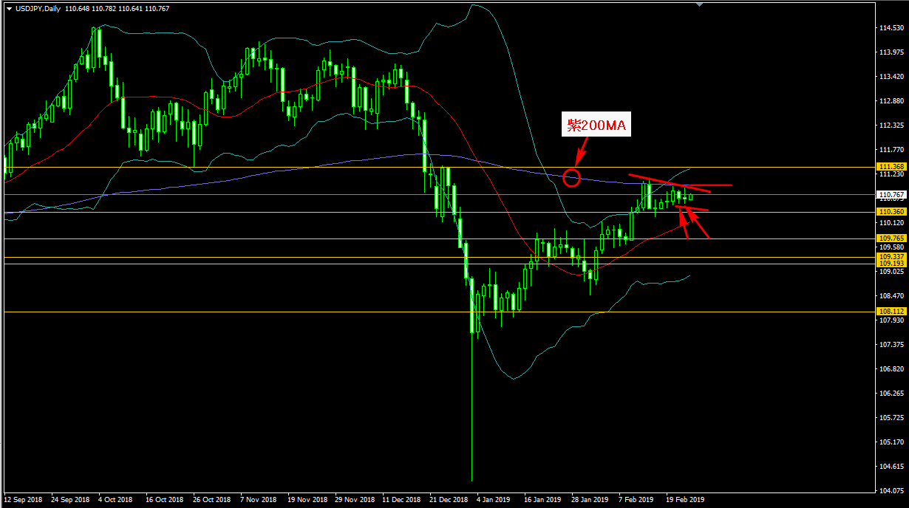Viewport: 909px width, 508px height.
Task: Click the 11 Dec 2018 date label
Action: click(402, 499)
